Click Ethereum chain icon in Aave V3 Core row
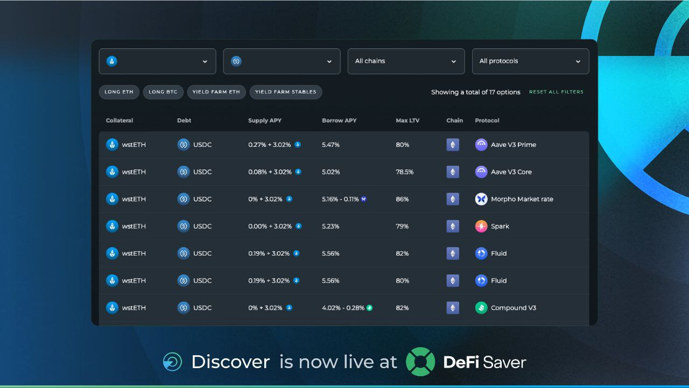 (x=453, y=172)
